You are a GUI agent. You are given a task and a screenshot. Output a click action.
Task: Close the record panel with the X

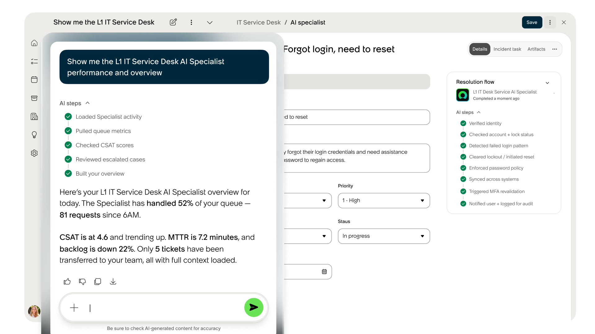[x=564, y=22]
